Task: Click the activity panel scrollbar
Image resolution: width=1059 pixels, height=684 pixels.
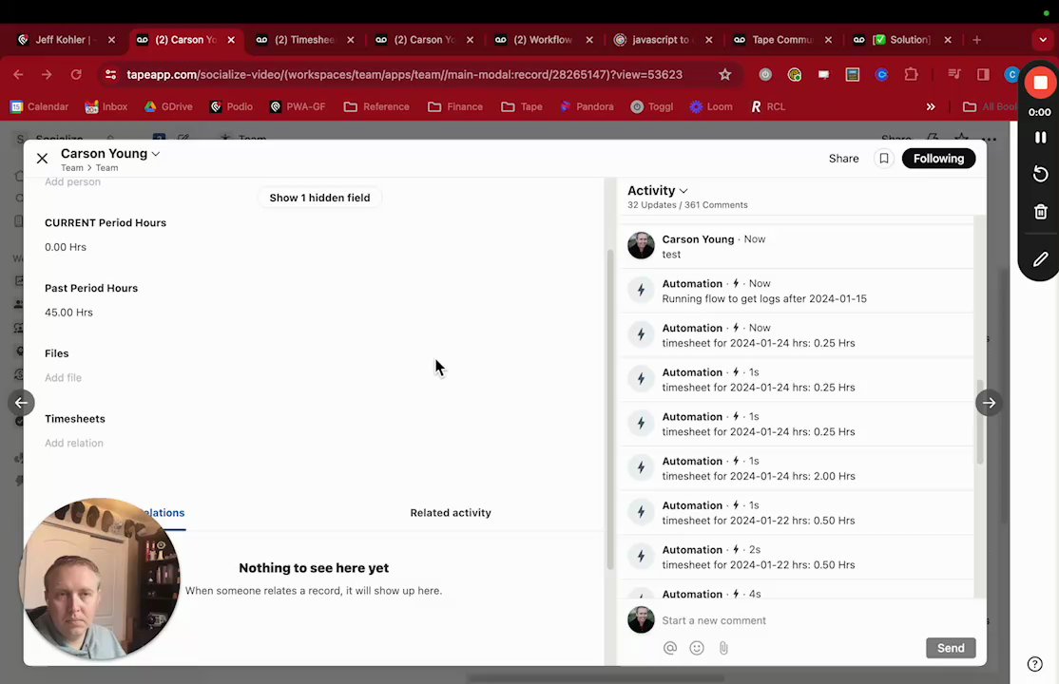Action: [x=979, y=422]
